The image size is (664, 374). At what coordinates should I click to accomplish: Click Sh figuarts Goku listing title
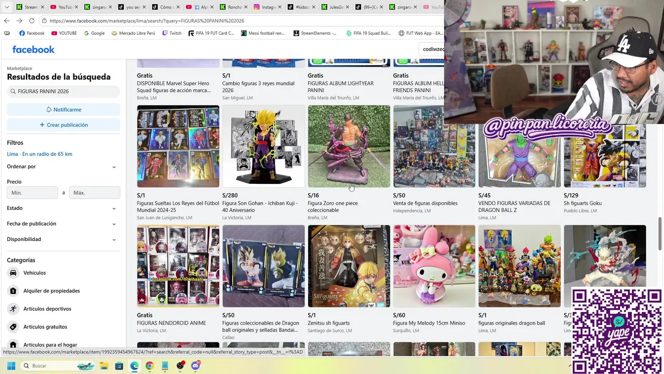(x=583, y=203)
